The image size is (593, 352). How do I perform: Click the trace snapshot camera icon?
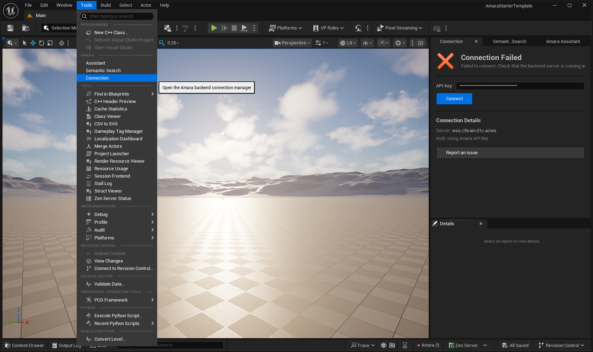(x=392, y=345)
